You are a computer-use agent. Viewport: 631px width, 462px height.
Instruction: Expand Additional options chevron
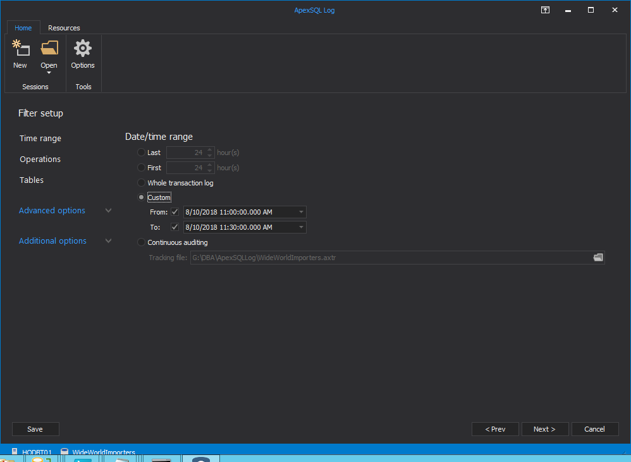[x=108, y=241]
